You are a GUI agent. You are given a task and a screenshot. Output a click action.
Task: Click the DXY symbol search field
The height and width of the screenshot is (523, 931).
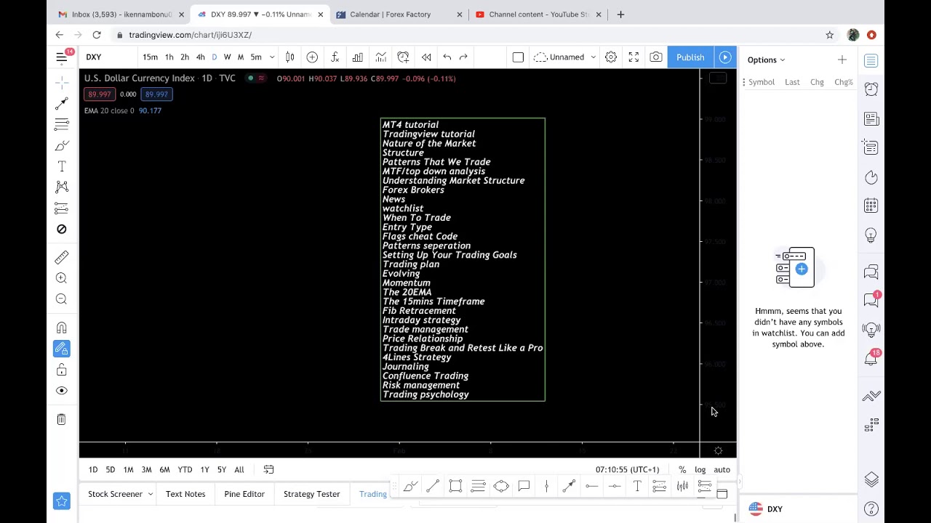coord(109,57)
